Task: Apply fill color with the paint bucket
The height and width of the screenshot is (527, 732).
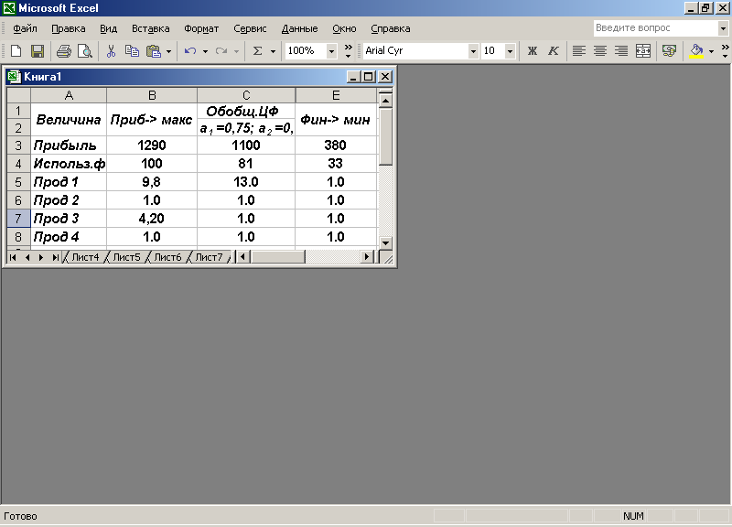Action: [696, 51]
